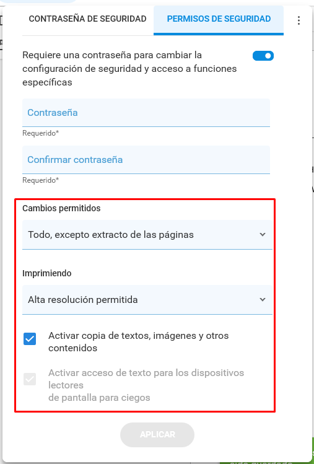This screenshot has height=464, width=314.
Task: Focus the Contraseña input field
Action: tap(146, 113)
